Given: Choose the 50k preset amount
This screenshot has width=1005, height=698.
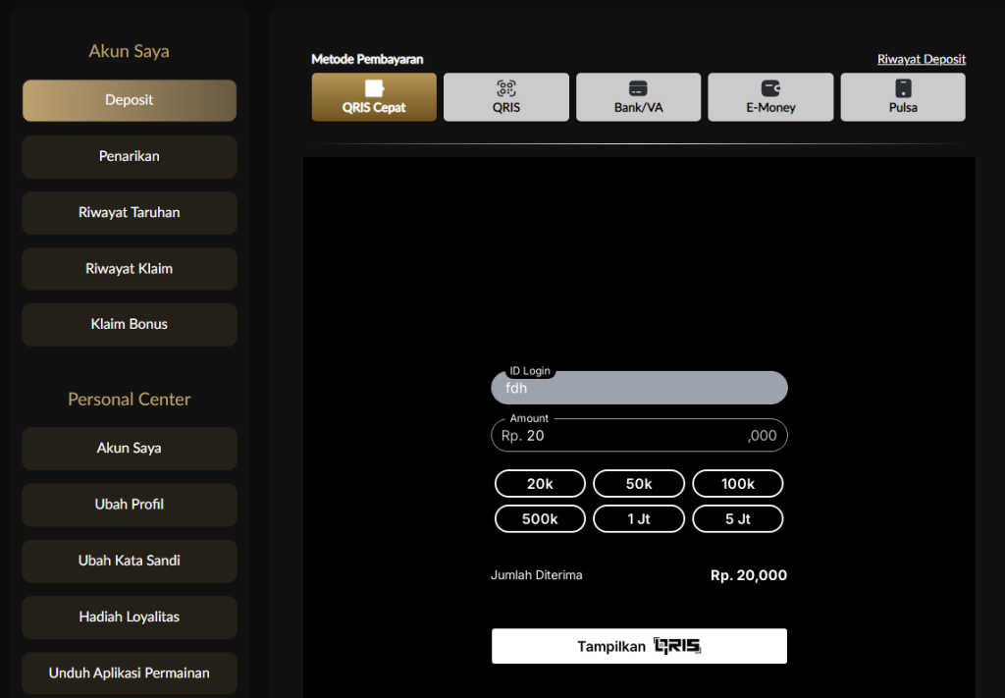Looking at the screenshot, I should click(639, 484).
